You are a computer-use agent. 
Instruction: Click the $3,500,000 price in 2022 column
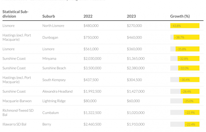(x=92, y=68)
